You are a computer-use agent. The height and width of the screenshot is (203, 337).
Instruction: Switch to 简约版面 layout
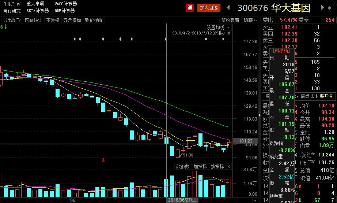[230, 20]
